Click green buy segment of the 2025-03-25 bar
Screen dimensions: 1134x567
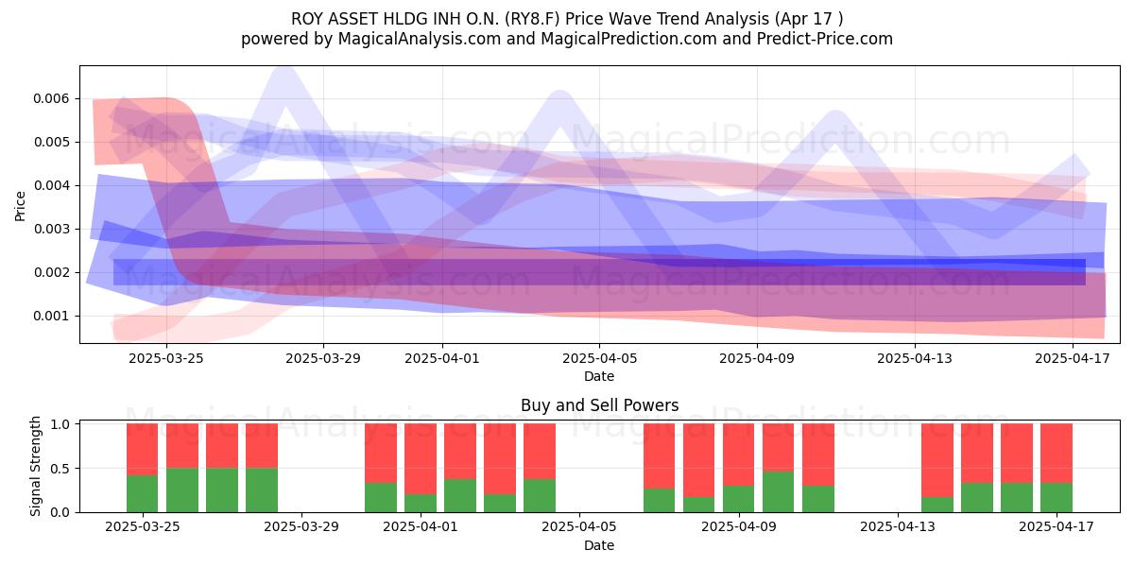(x=142, y=493)
